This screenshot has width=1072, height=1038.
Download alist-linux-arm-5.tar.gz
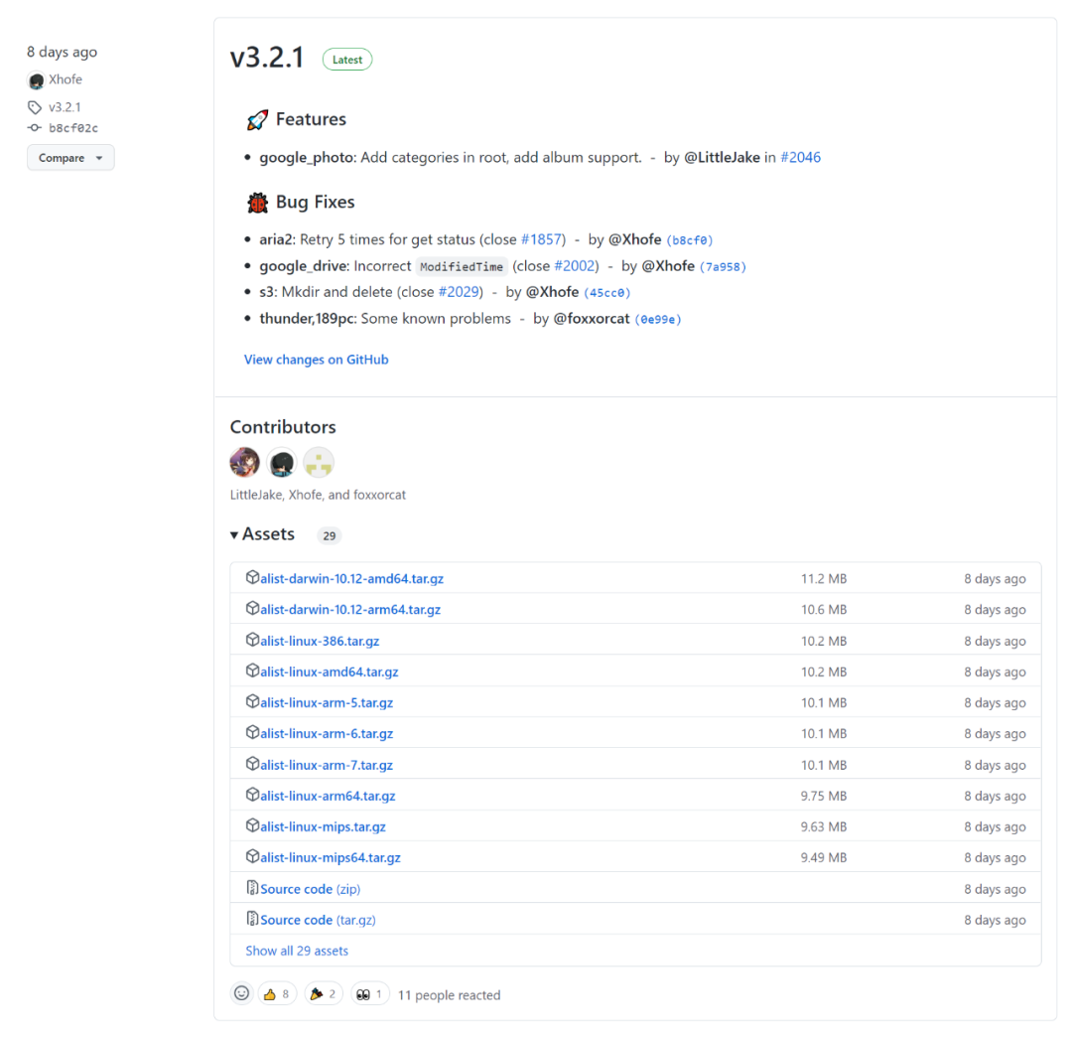point(327,702)
